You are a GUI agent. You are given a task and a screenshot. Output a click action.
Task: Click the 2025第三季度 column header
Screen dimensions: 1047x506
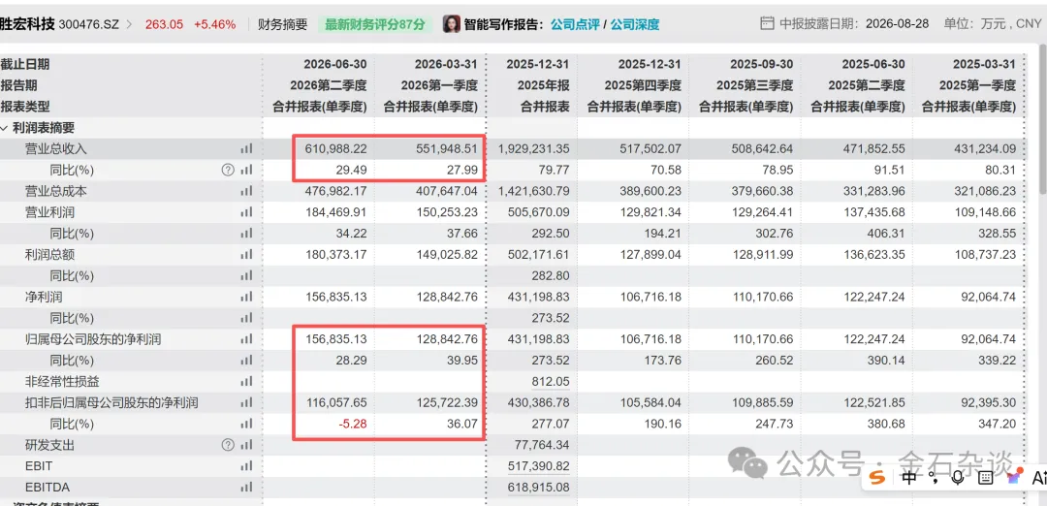click(754, 85)
